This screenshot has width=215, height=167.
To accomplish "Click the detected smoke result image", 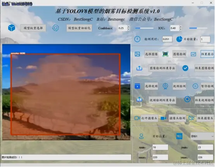I will (x=66, y=92).
